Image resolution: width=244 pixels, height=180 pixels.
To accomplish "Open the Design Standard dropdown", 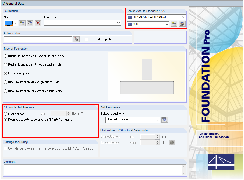I will [183, 17].
